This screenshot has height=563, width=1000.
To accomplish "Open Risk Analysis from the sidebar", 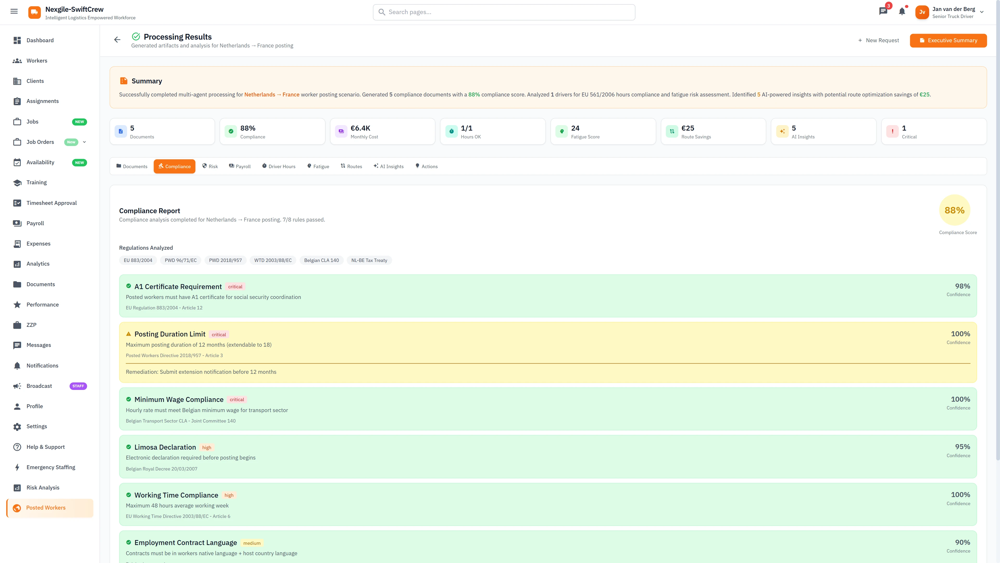I will (42, 487).
